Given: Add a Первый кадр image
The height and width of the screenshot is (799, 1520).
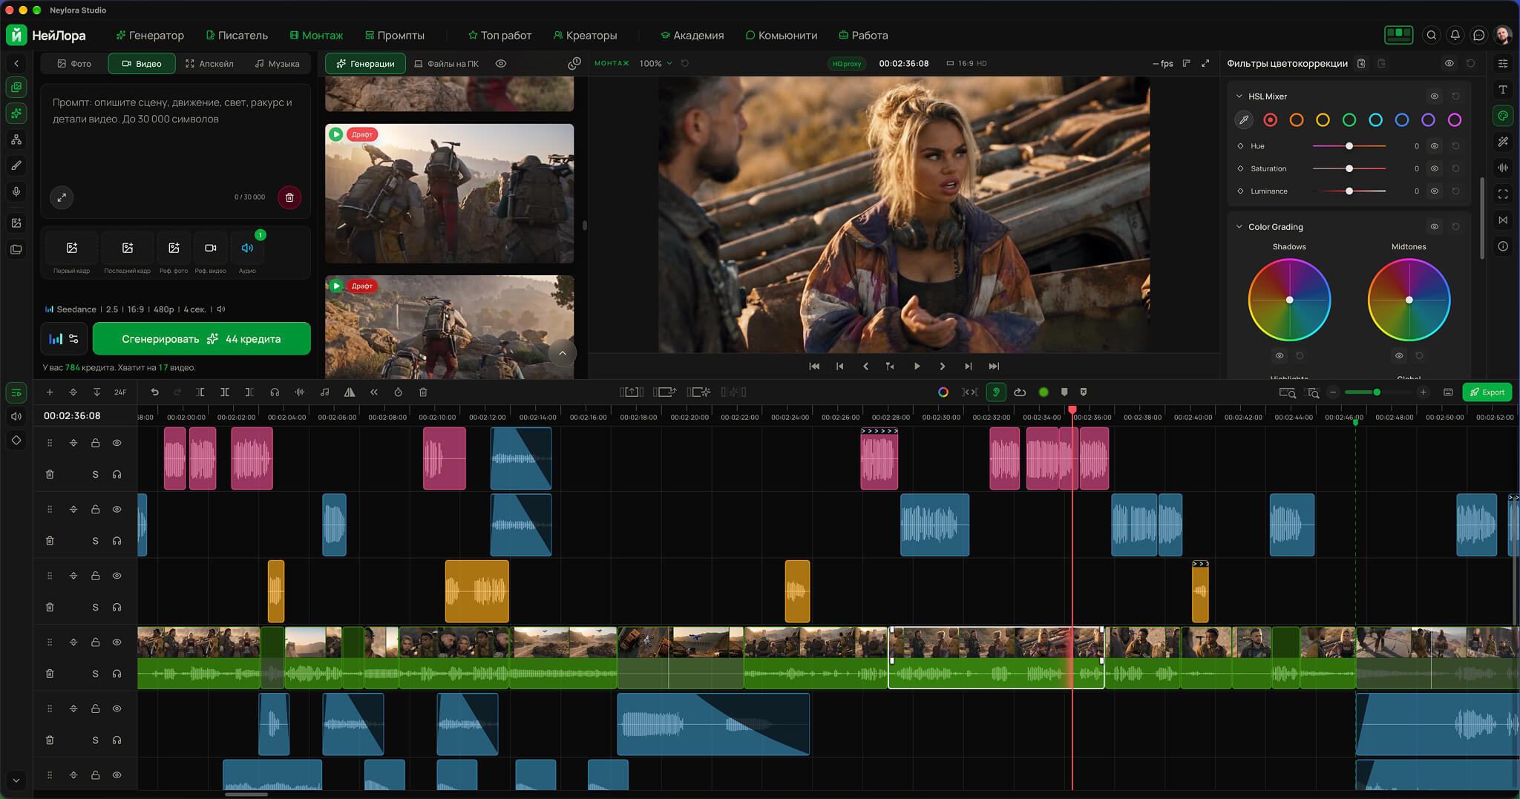Looking at the screenshot, I should pos(72,249).
